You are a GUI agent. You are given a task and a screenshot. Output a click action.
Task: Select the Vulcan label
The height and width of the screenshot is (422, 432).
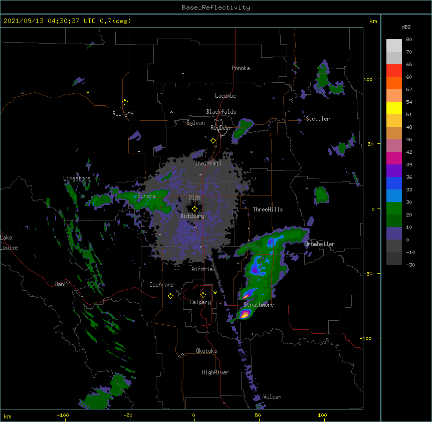(x=272, y=397)
